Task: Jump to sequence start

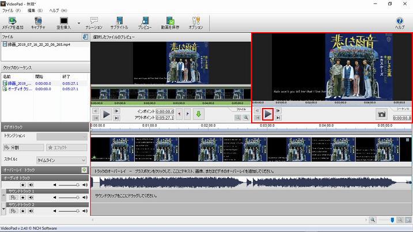Action: pyautogui.click(x=257, y=118)
